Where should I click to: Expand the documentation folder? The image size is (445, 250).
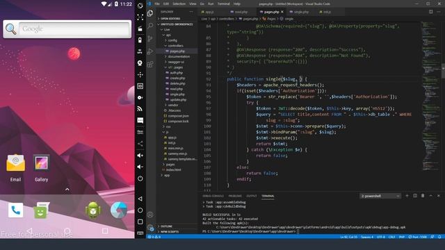(179, 56)
